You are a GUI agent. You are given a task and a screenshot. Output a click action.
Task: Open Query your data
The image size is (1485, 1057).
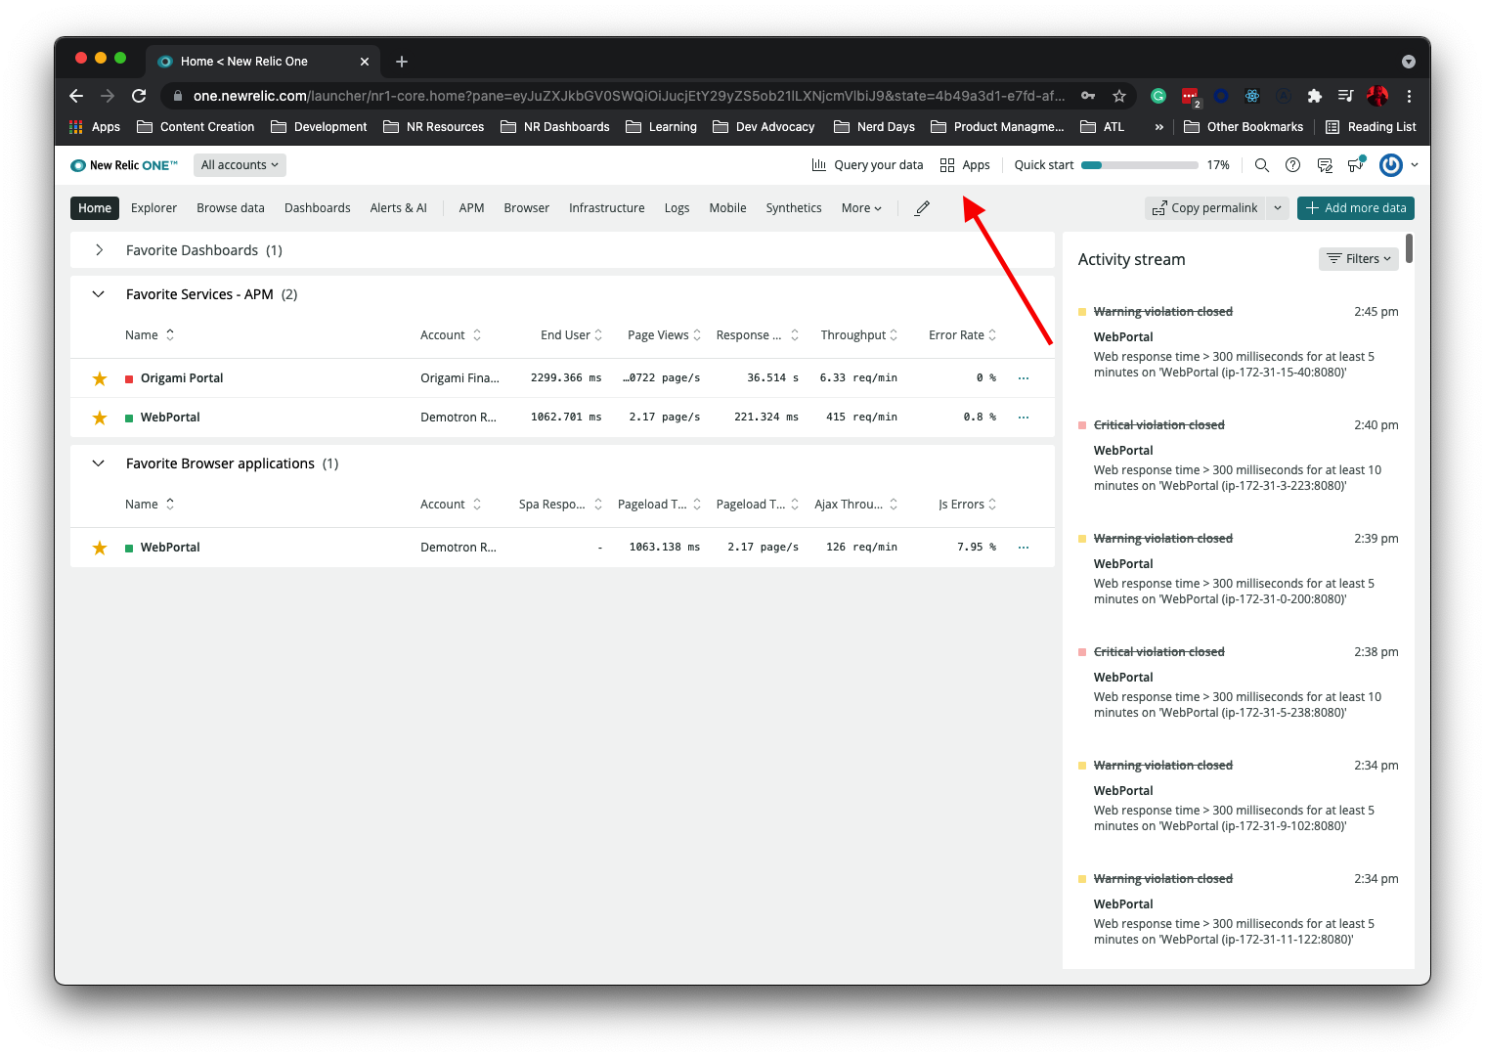click(x=867, y=165)
